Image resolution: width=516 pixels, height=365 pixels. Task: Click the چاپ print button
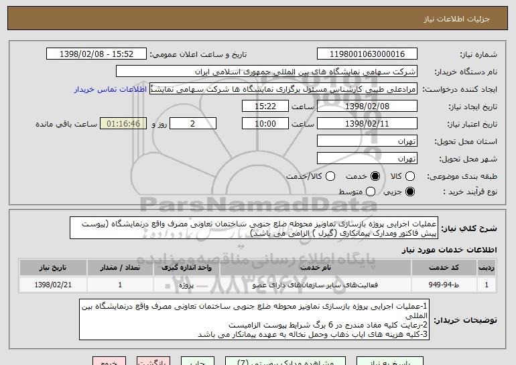point(198,361)
